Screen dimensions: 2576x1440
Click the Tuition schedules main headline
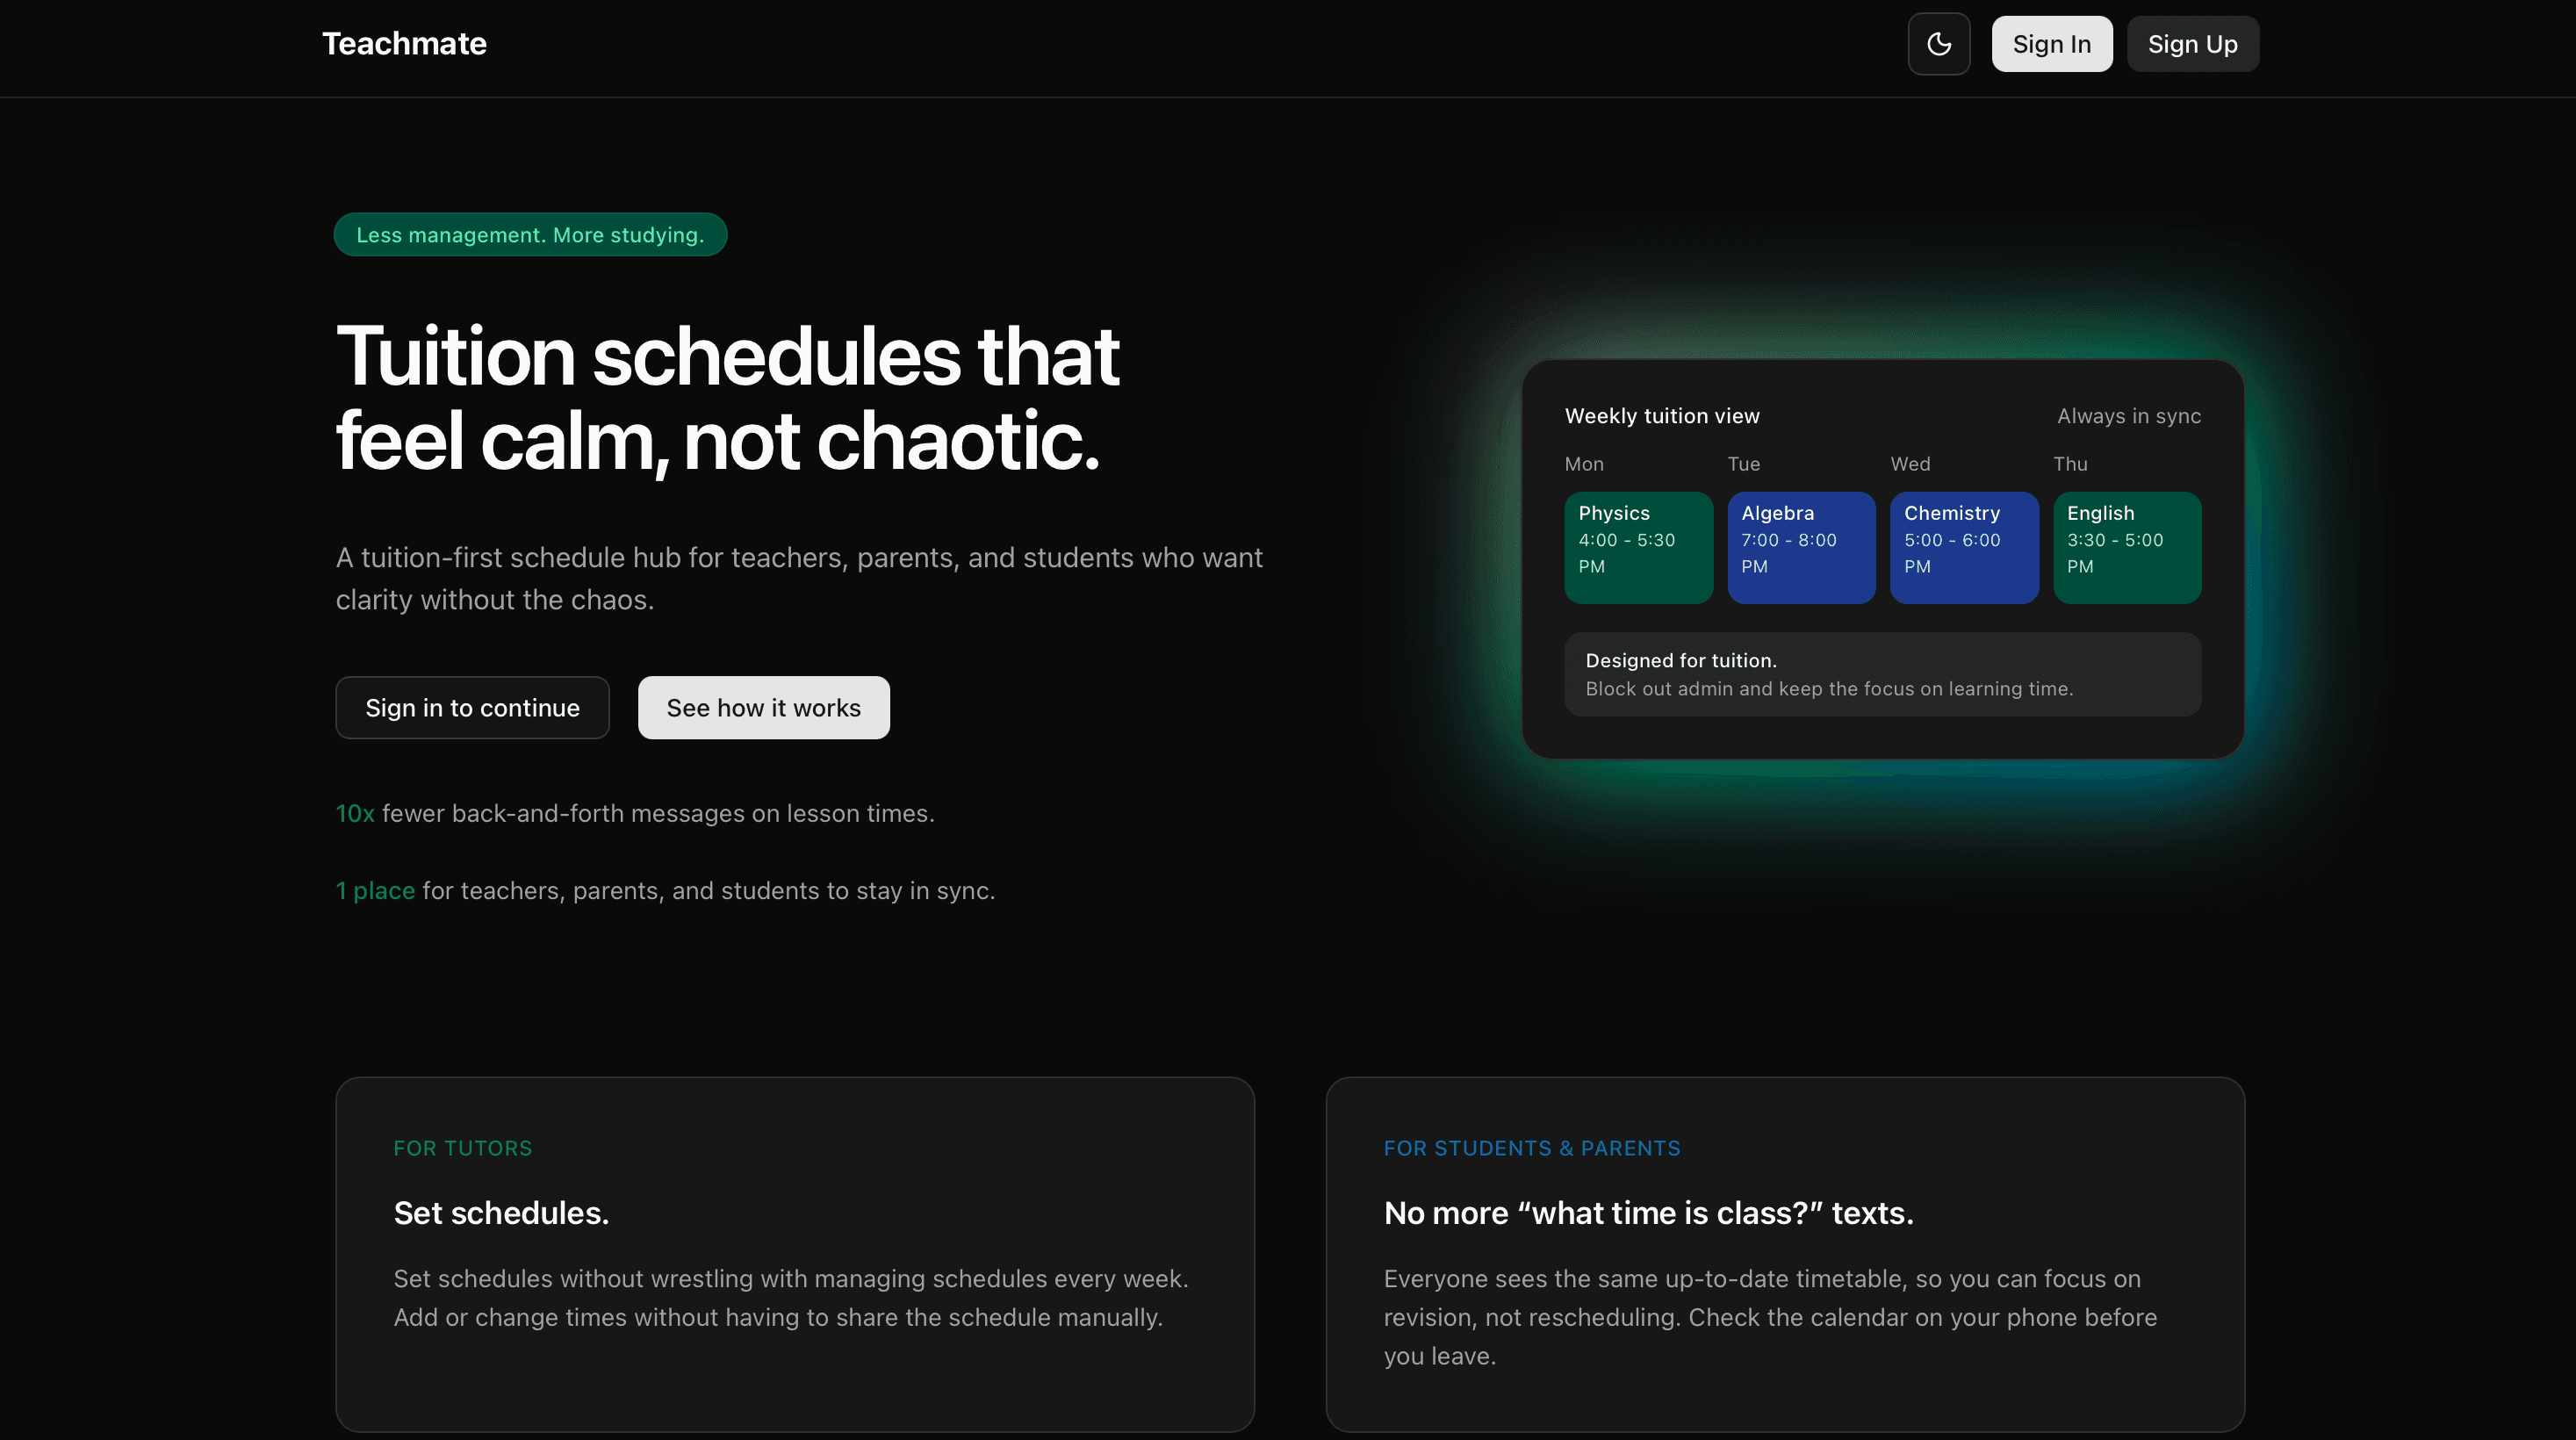click(727, 398)
